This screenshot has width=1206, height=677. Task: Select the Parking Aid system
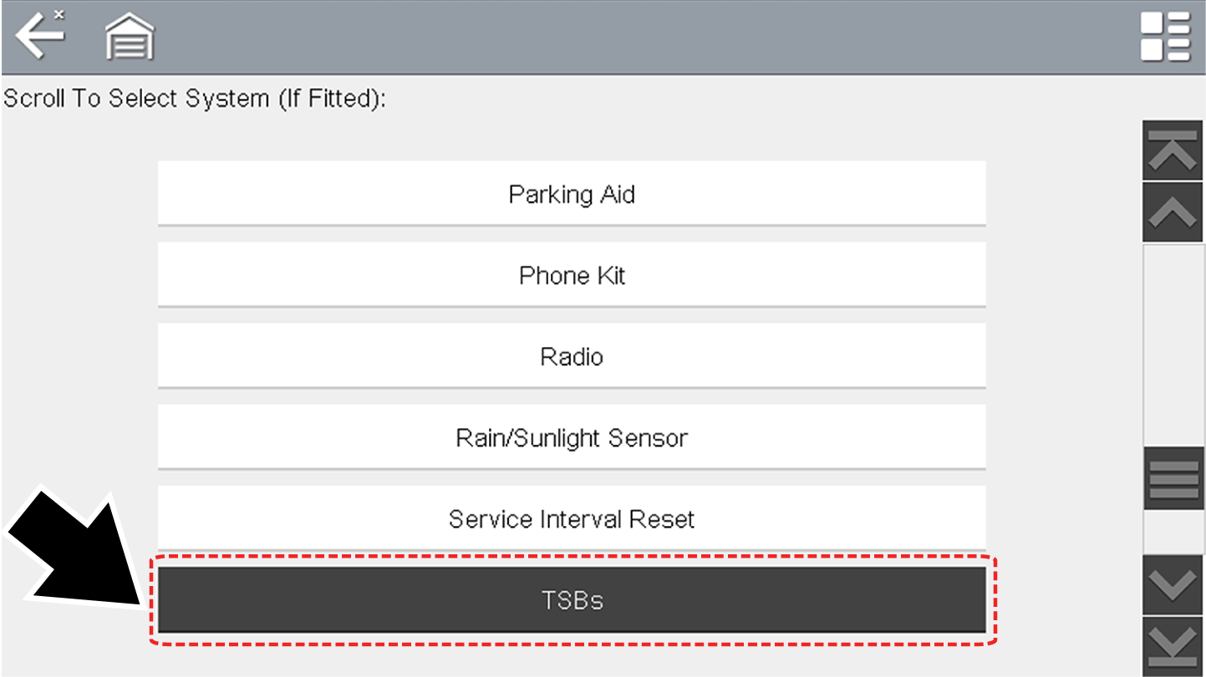pyautogui.click(x=572, y=194)
